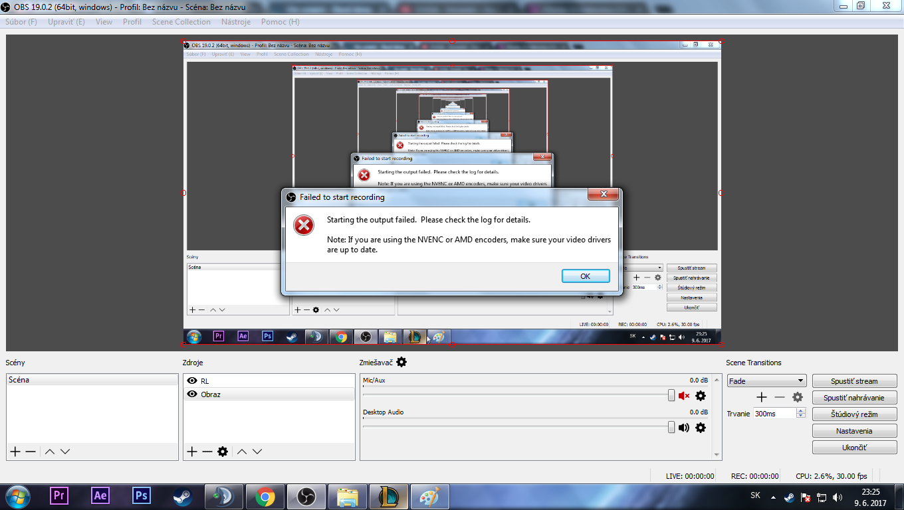Add a new source in Zdroje panel
This screenshot has width=904, height=510.
point(192,452)
